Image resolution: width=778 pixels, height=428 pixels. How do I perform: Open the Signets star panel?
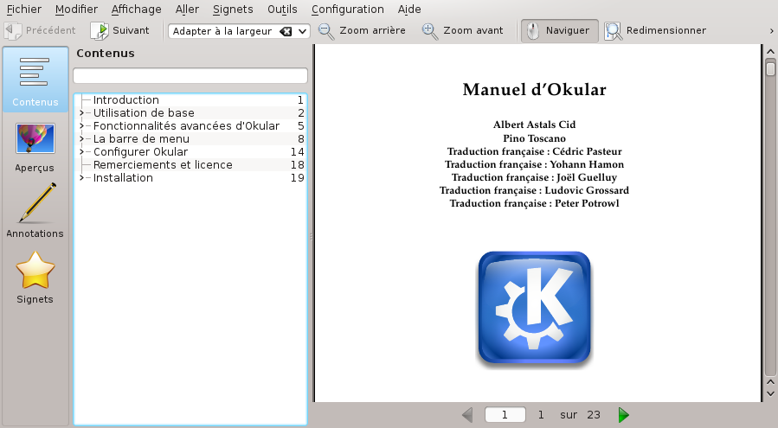(35, 278)
